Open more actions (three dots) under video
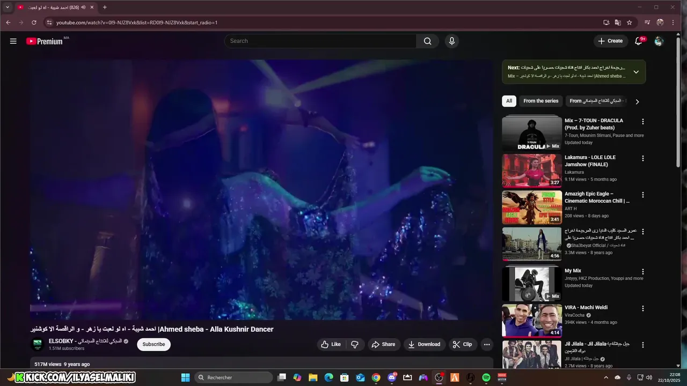 pos(487,345)
